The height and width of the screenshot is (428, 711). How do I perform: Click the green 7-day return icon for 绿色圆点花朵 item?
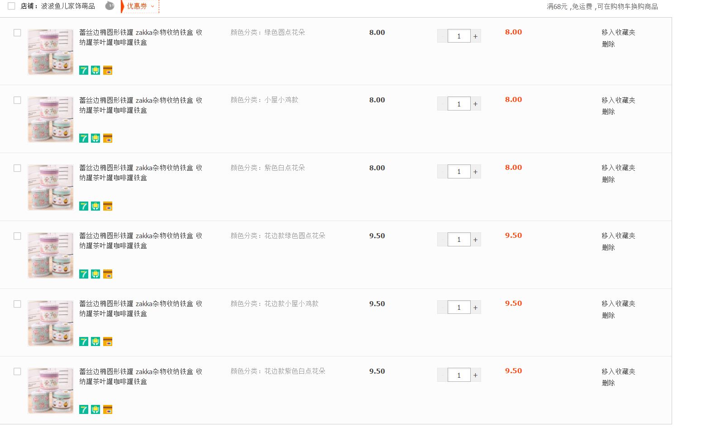tap(84, 70)
